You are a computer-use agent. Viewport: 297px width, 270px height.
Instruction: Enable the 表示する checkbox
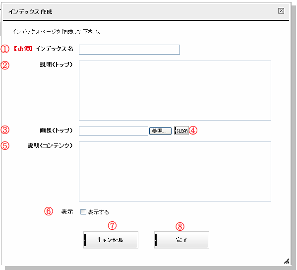click(x=83, y=211)
